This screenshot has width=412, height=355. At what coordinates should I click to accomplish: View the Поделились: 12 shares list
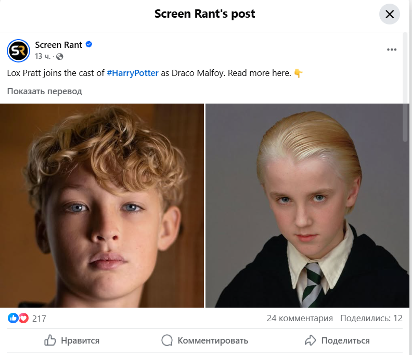371,318
